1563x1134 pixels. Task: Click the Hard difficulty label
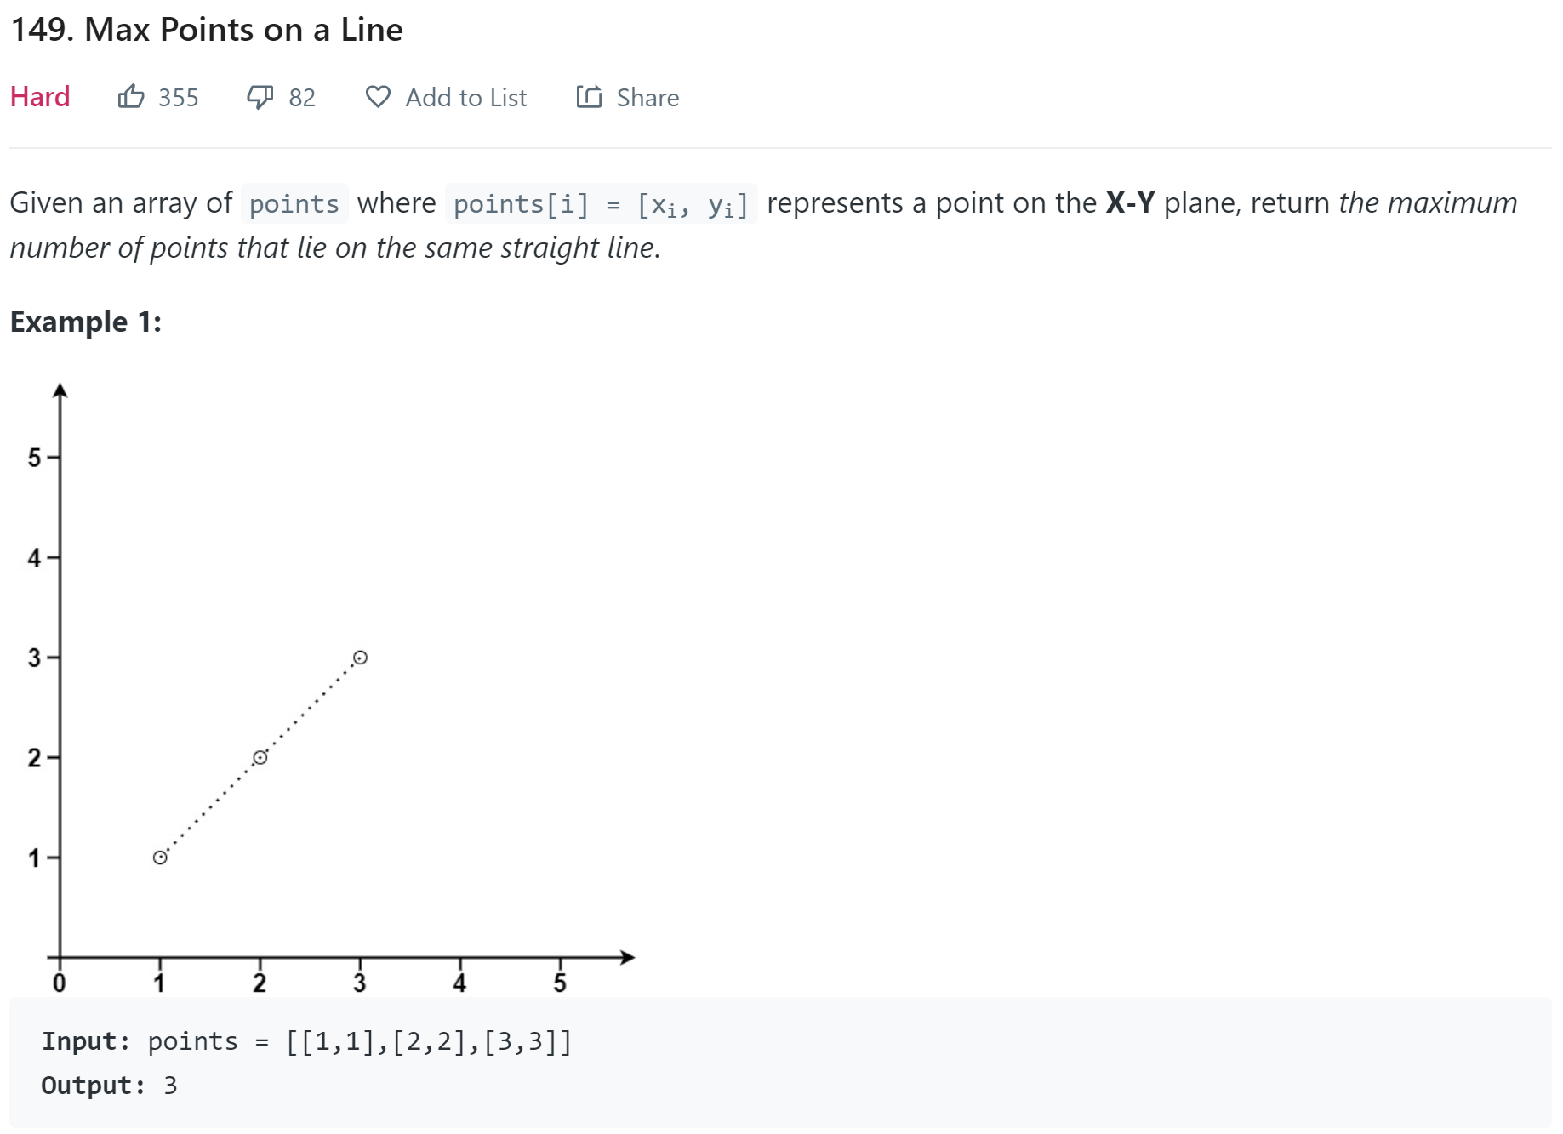click(40, 97)
